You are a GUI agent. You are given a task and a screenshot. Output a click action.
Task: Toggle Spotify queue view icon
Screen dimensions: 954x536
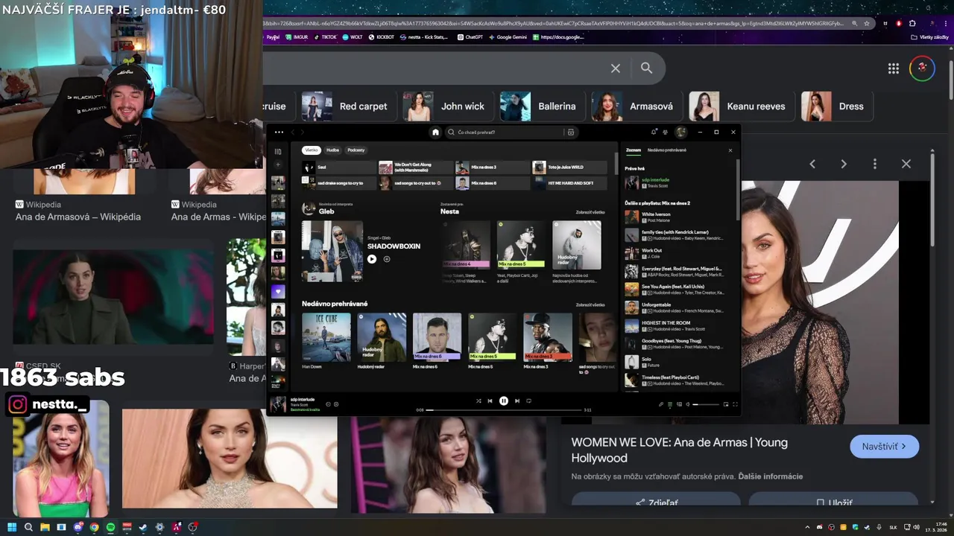click(669, 404)
